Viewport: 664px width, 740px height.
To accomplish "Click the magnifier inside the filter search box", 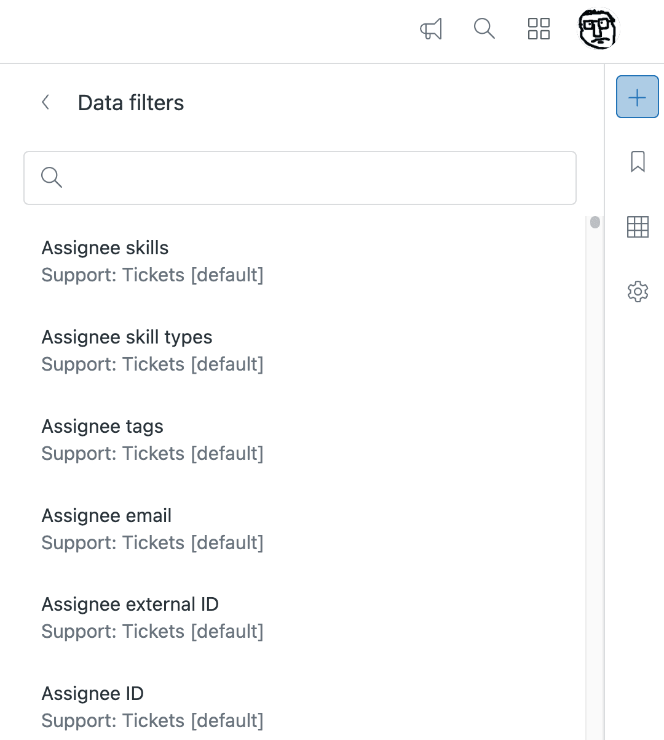I will (x=52, y=177).
